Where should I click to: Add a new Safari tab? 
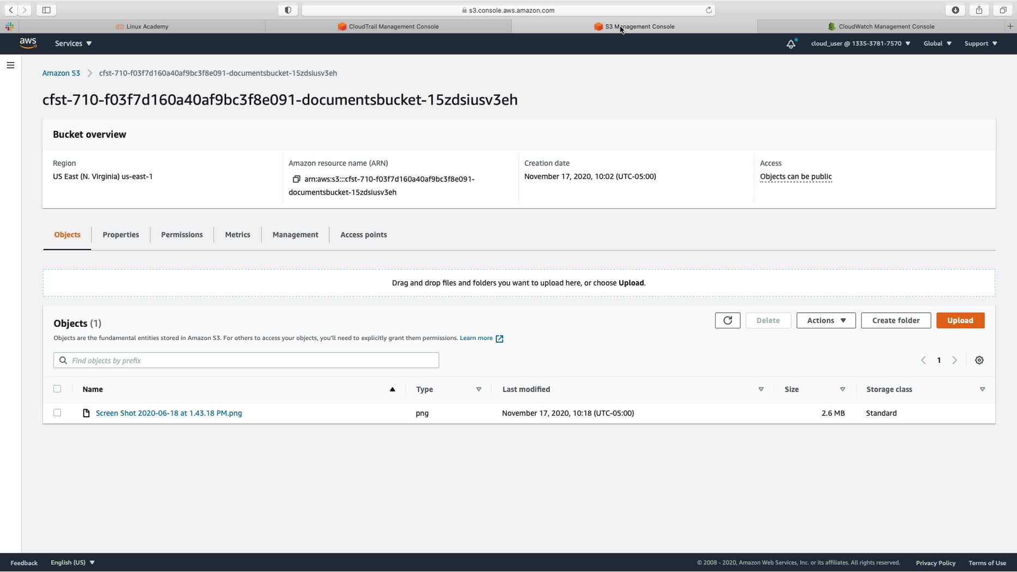1010,26
